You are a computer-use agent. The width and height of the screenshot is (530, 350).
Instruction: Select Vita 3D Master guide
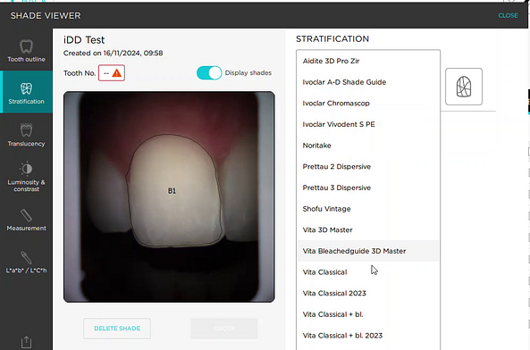[x=368, y=229]
